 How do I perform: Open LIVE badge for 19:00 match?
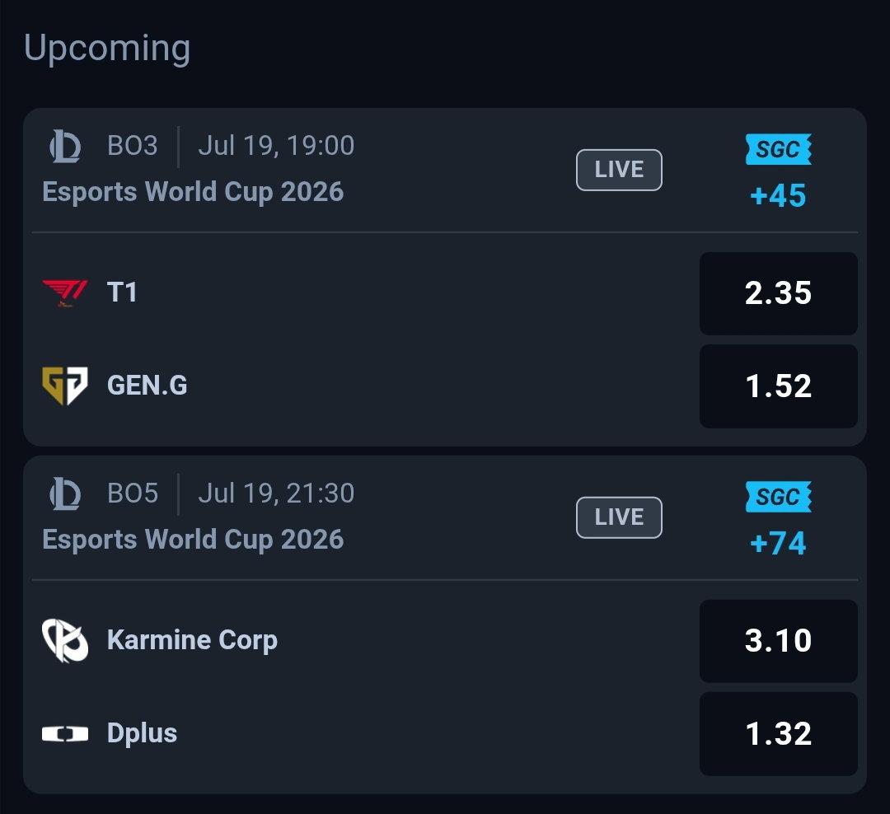[x=619, y=170]
